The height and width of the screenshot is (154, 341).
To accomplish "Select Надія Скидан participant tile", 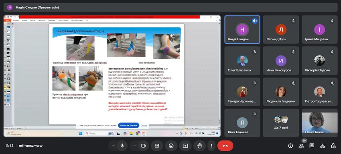I will (242, 30).
